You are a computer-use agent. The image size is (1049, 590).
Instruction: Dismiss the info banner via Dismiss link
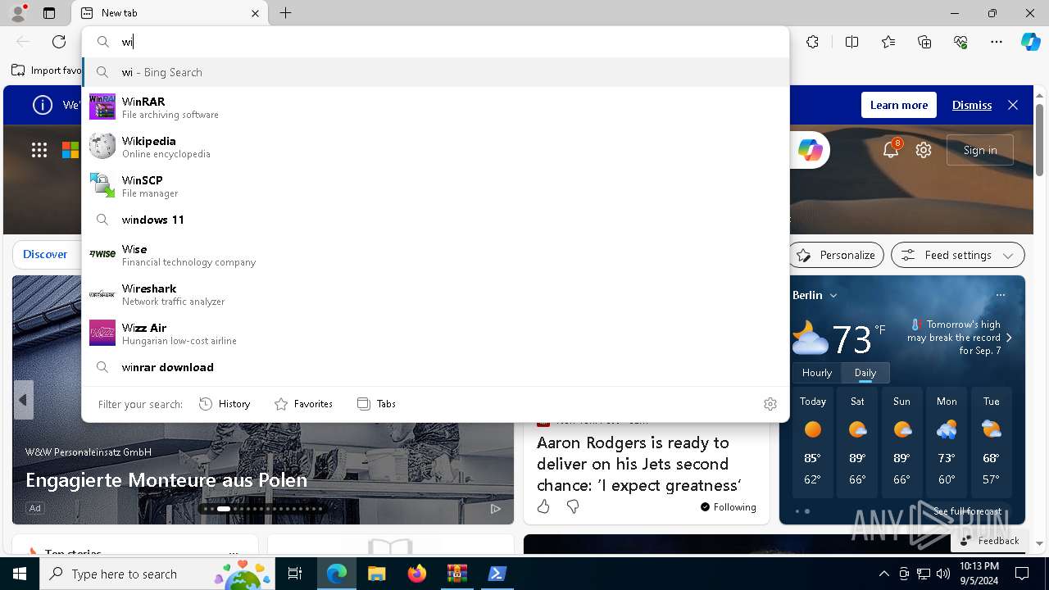pos(972,105)
